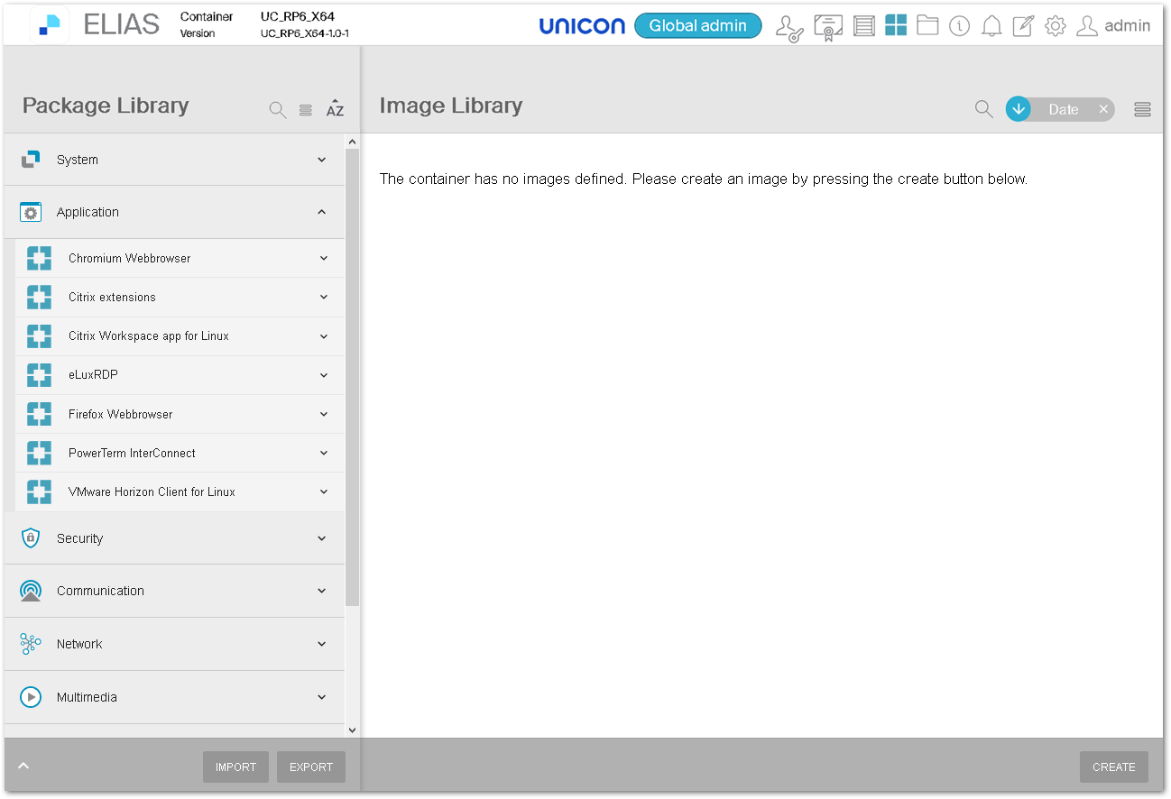
Task: Expand Chromium Webbrowser package versions
Action: coord(324,258)
